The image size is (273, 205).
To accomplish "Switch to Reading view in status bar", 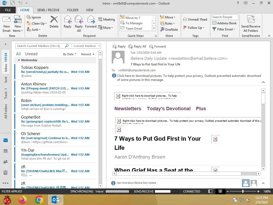I will pos(220,191).
